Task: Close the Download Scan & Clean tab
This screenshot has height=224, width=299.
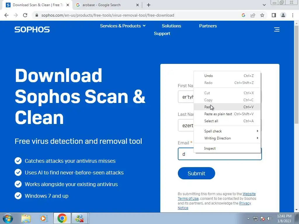Action: (x=68, y=5)
